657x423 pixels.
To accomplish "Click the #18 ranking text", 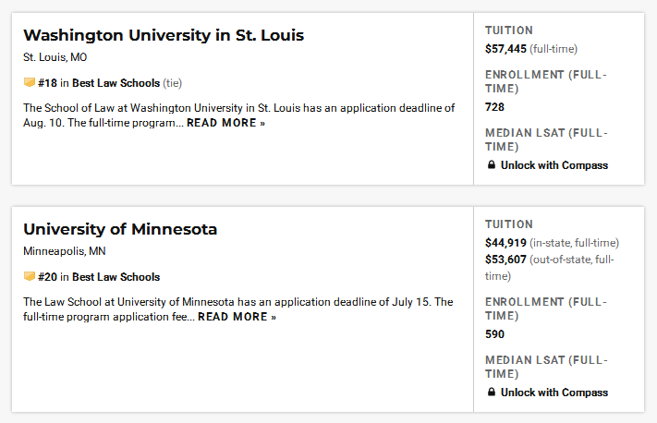I will click(x=47, y=83).
